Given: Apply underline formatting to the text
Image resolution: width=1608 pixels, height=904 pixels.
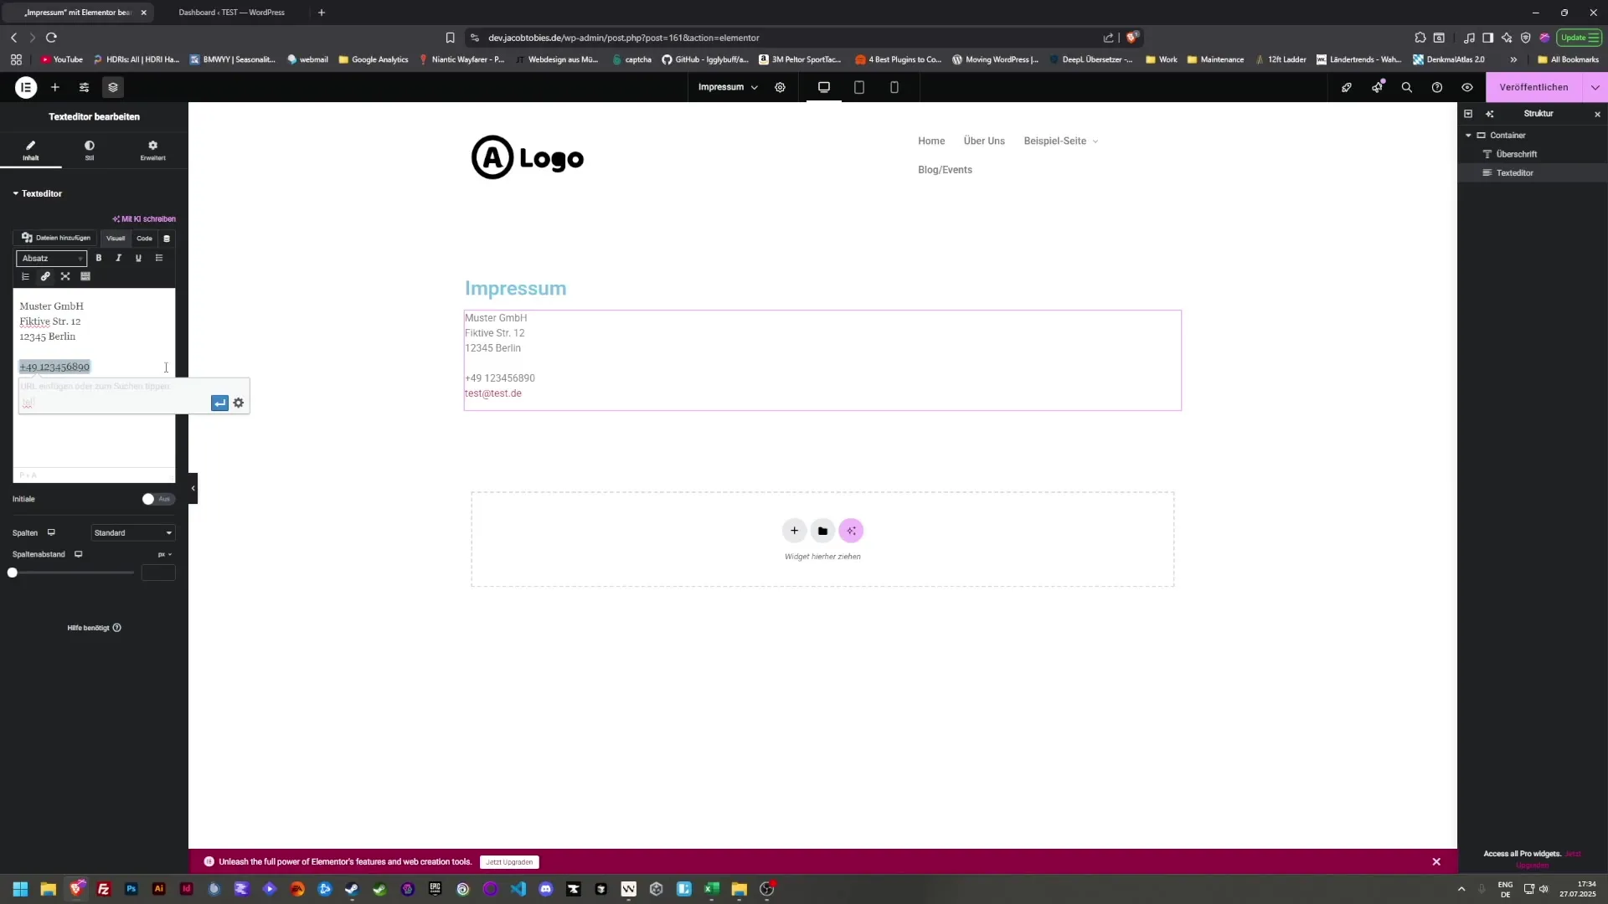Looking at the screenshot, I should [138, 258].
